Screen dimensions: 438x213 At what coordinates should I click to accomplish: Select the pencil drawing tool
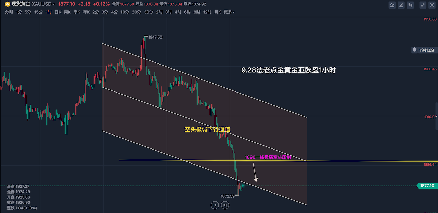pyautogui.click(x=401, y=5)
